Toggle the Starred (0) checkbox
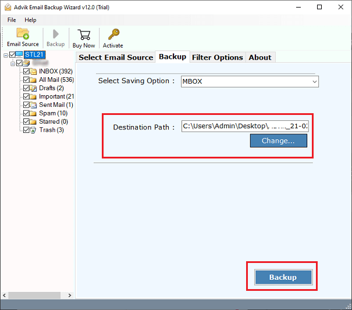The width and height of the screenshot is (352, 310). point(26,122)
